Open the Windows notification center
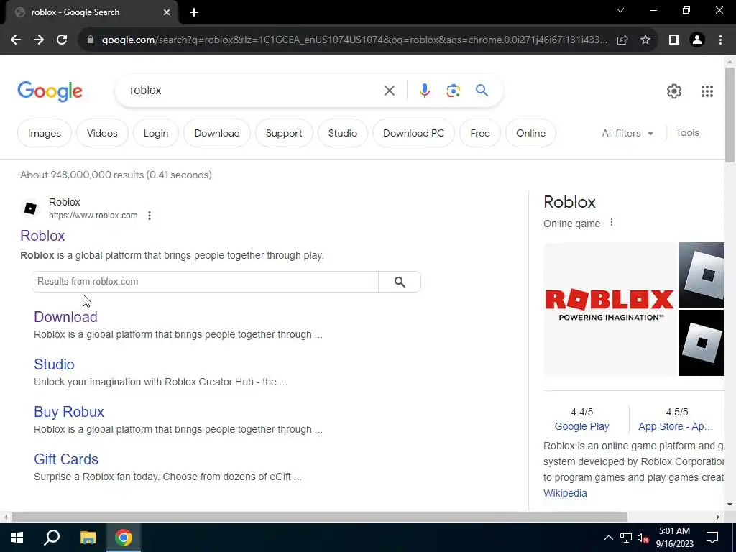The image size is (736, 552). [712, 538]
